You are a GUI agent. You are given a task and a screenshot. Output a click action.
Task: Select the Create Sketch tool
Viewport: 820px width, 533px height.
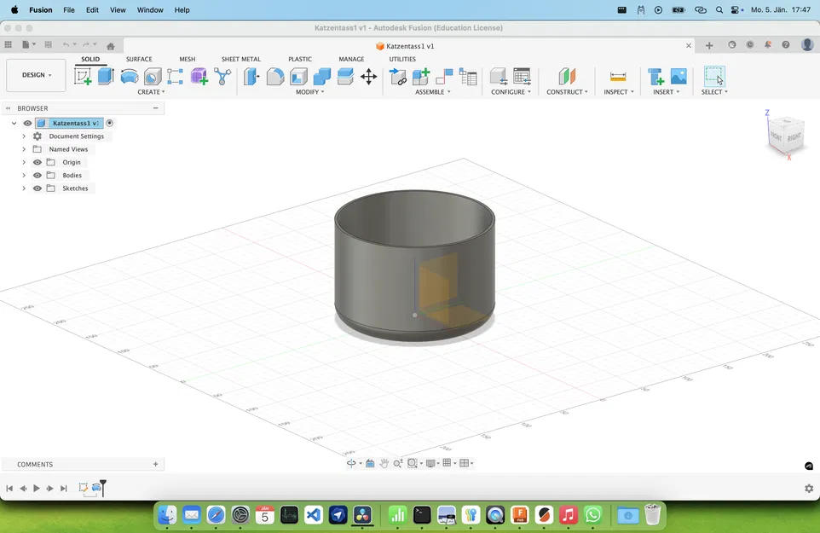coord(83,77)
